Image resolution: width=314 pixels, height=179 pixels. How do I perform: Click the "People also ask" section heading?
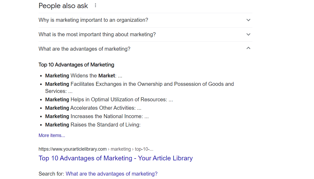(x=63, y=6)
